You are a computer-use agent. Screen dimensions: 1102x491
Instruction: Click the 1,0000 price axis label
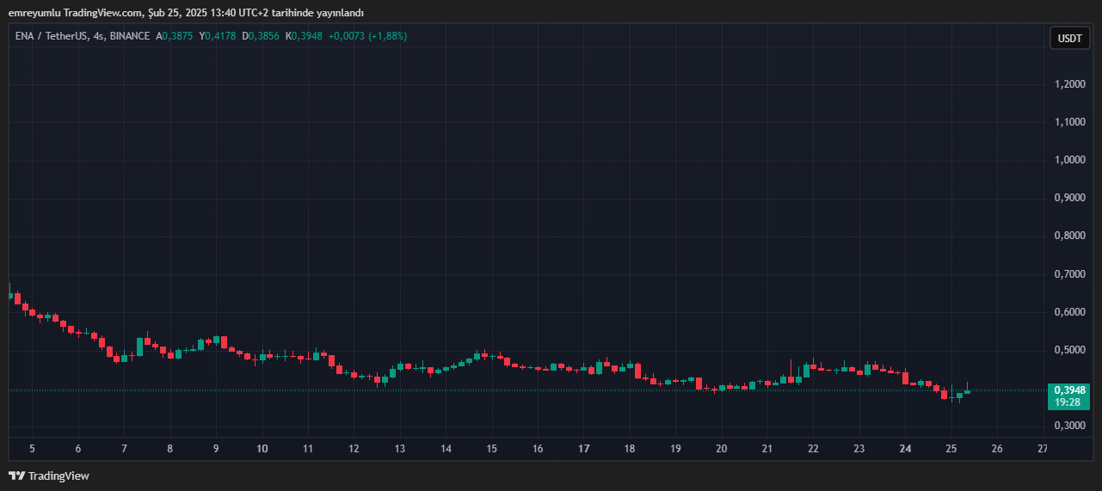1069,160
